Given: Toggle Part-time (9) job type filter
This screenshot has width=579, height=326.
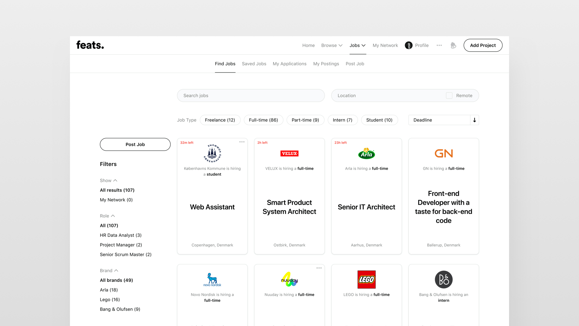Looking at the screenshot, I should 305,120.
